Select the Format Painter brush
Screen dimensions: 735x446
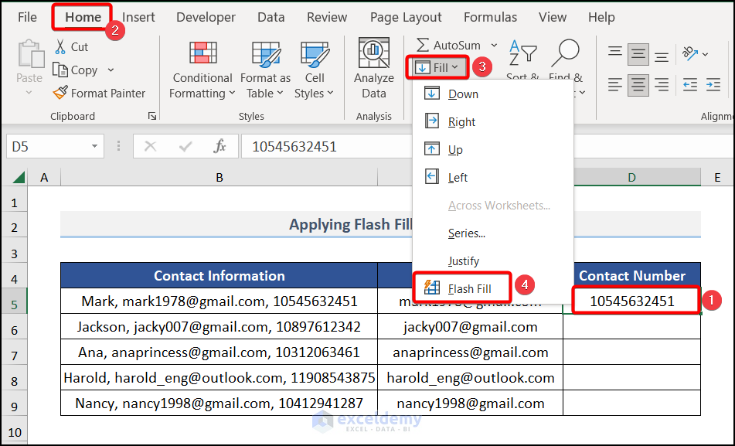click(60, 93)
